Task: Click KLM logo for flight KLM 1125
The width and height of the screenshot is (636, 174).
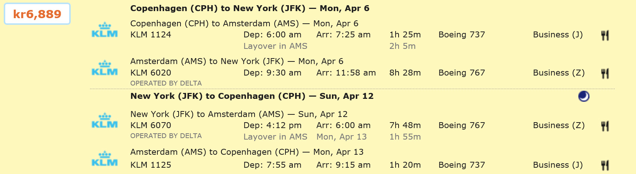Action: (105, 159)
